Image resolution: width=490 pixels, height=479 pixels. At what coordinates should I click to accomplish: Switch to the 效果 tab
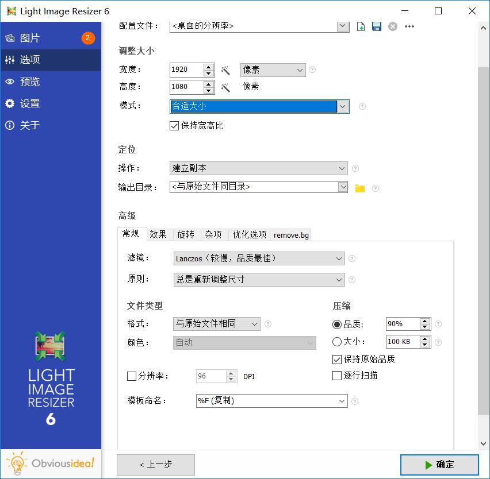158,234
